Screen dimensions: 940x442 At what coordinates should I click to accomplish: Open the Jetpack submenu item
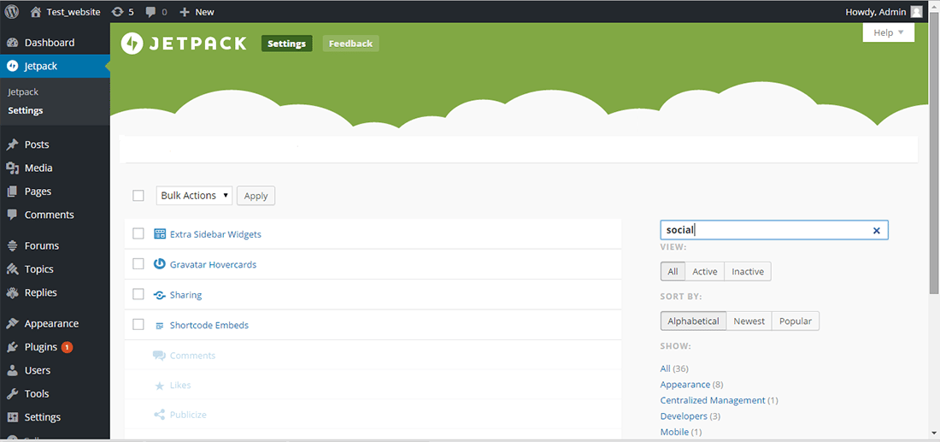[x=23, y=92]
